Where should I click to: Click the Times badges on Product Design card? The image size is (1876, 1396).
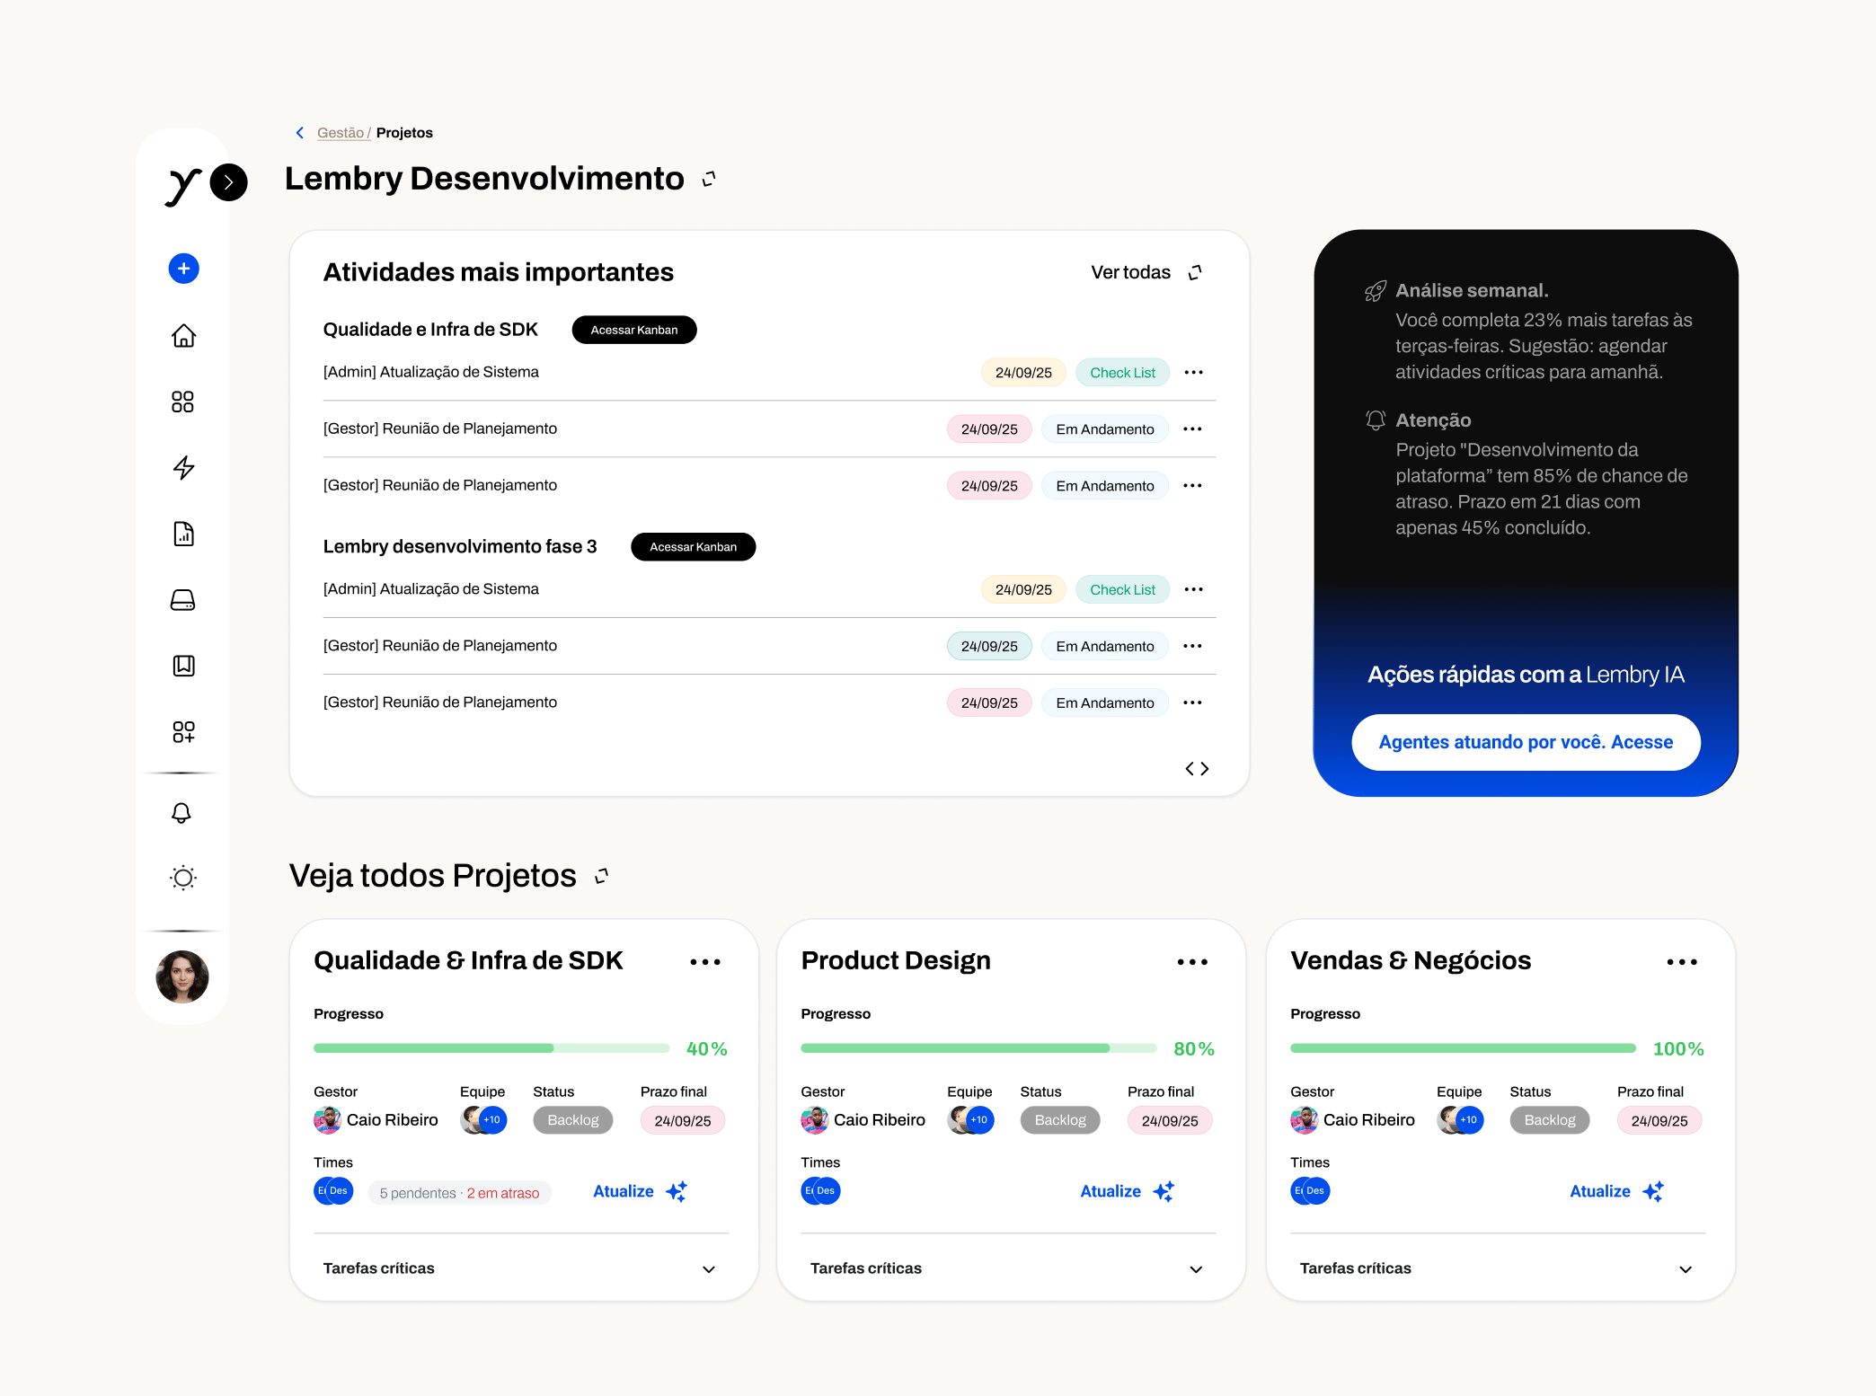[820, 1191]
